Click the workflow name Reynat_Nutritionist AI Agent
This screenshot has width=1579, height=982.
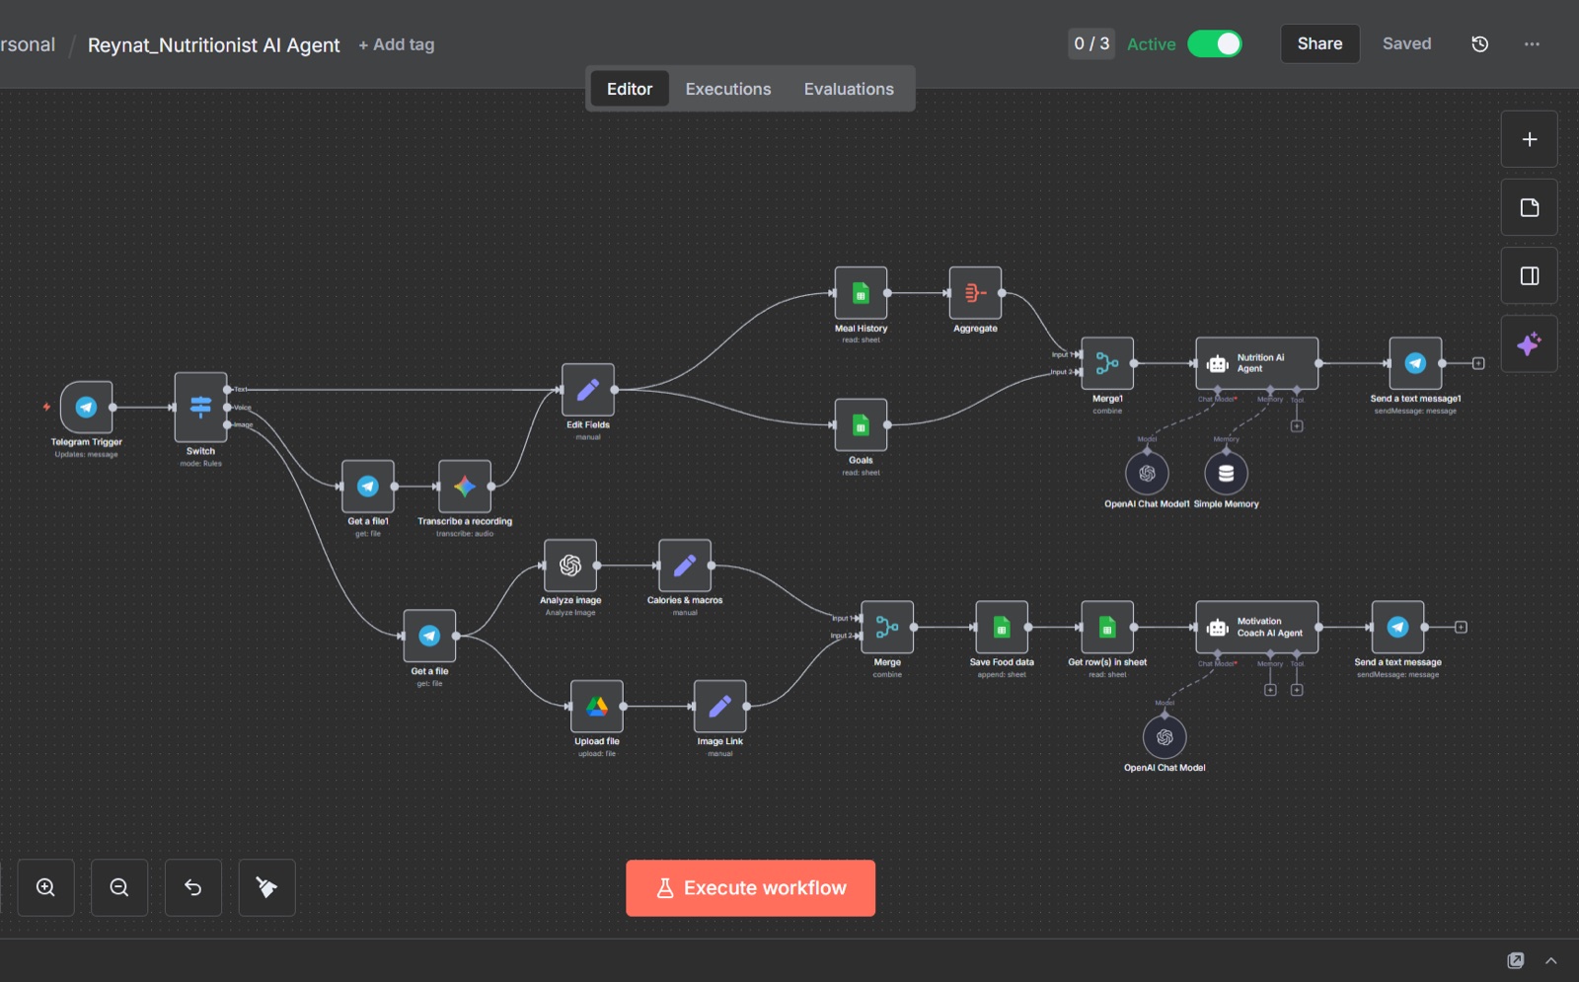[x=213, y=45]
